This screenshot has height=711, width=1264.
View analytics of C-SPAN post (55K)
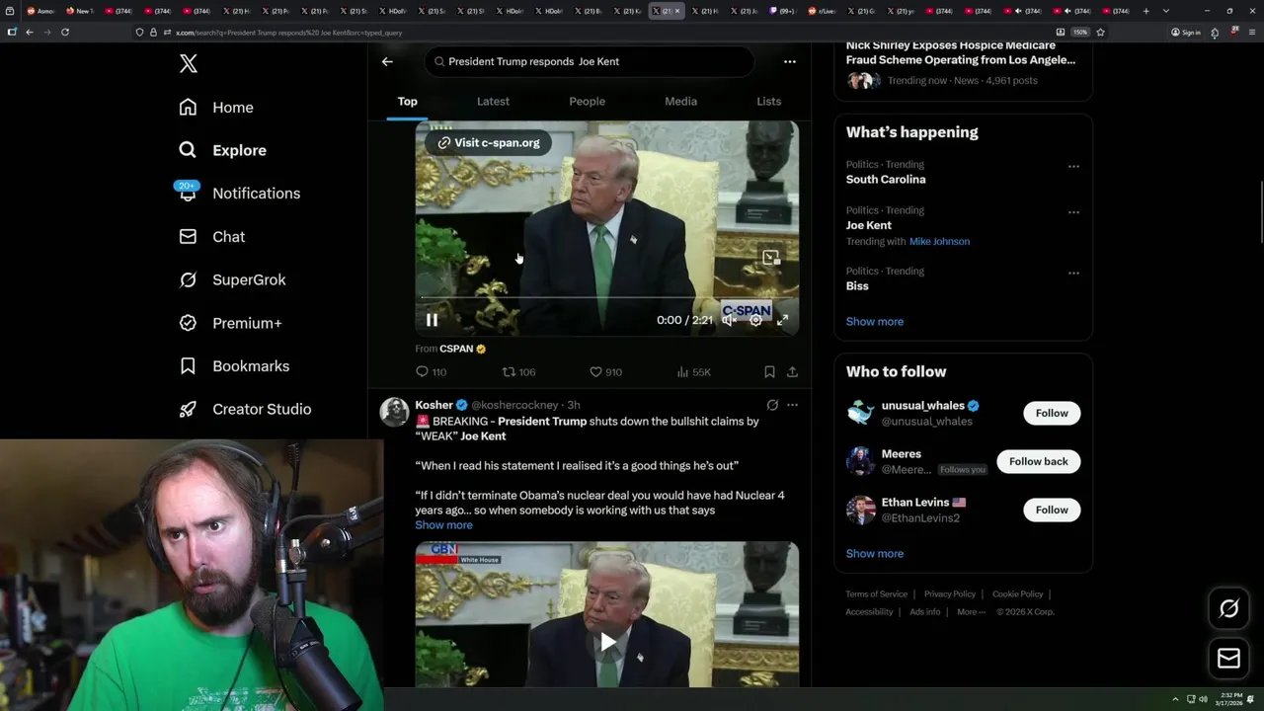pyautogui.click(x=693, y=372)
